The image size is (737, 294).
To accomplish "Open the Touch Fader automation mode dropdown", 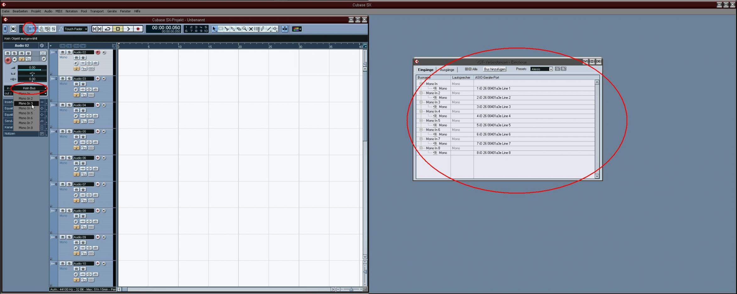I will [76, 29].
